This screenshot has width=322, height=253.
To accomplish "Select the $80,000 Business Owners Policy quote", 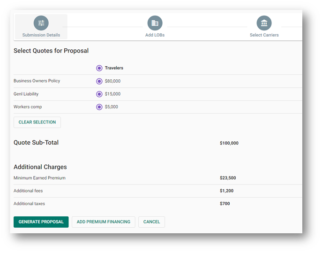I will 99,81.
